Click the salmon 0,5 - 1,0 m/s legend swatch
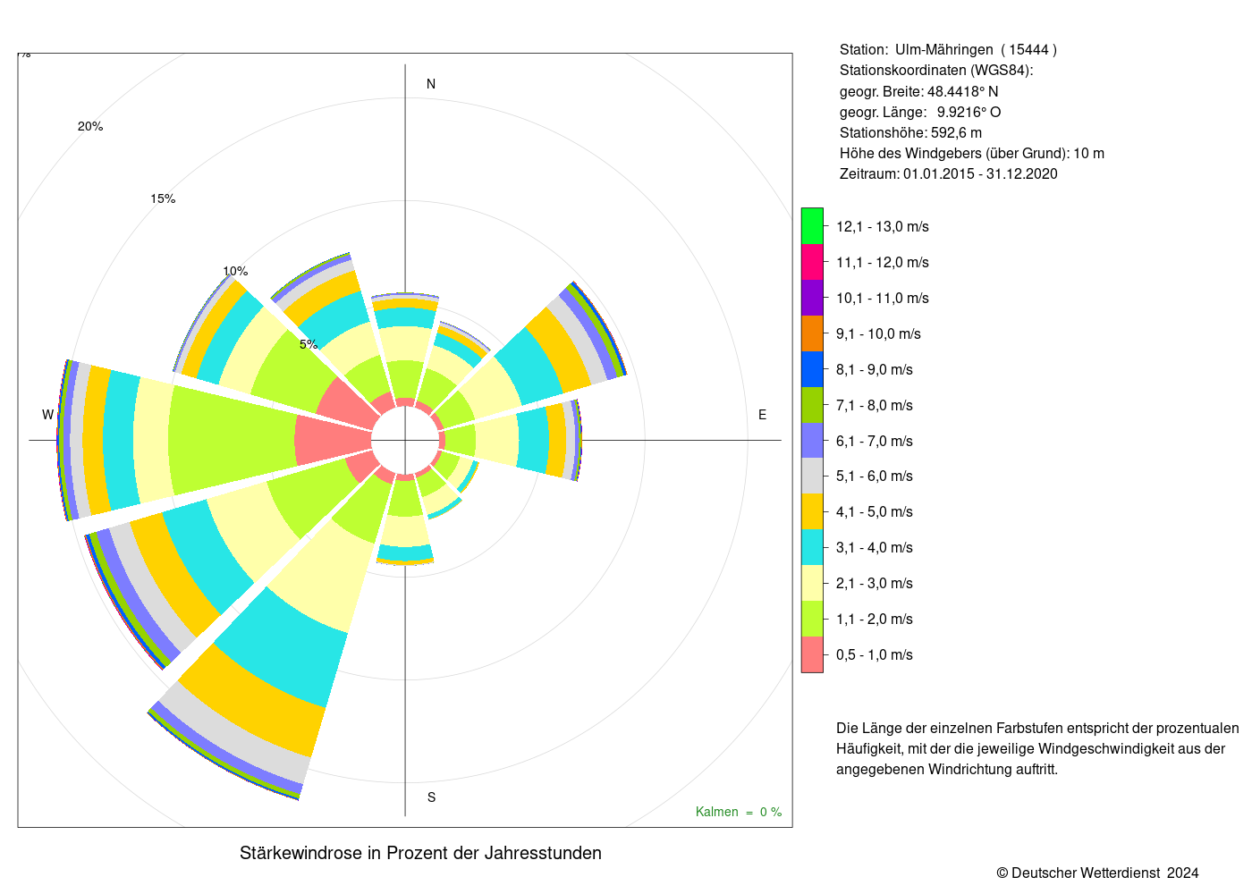1252x894 pixels. click(x=812, y=654)
